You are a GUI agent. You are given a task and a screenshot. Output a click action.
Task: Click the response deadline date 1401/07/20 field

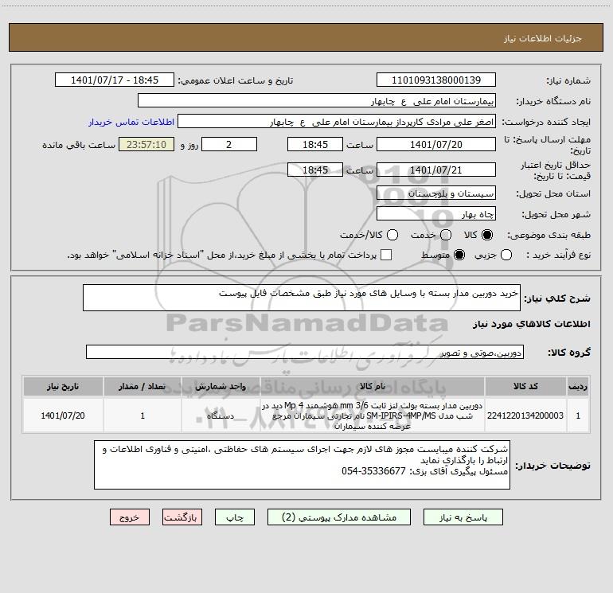tap(436, 144)
